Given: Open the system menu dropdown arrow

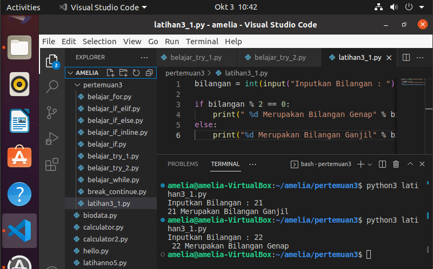Looking at the screenshot, I should point(422,7).
